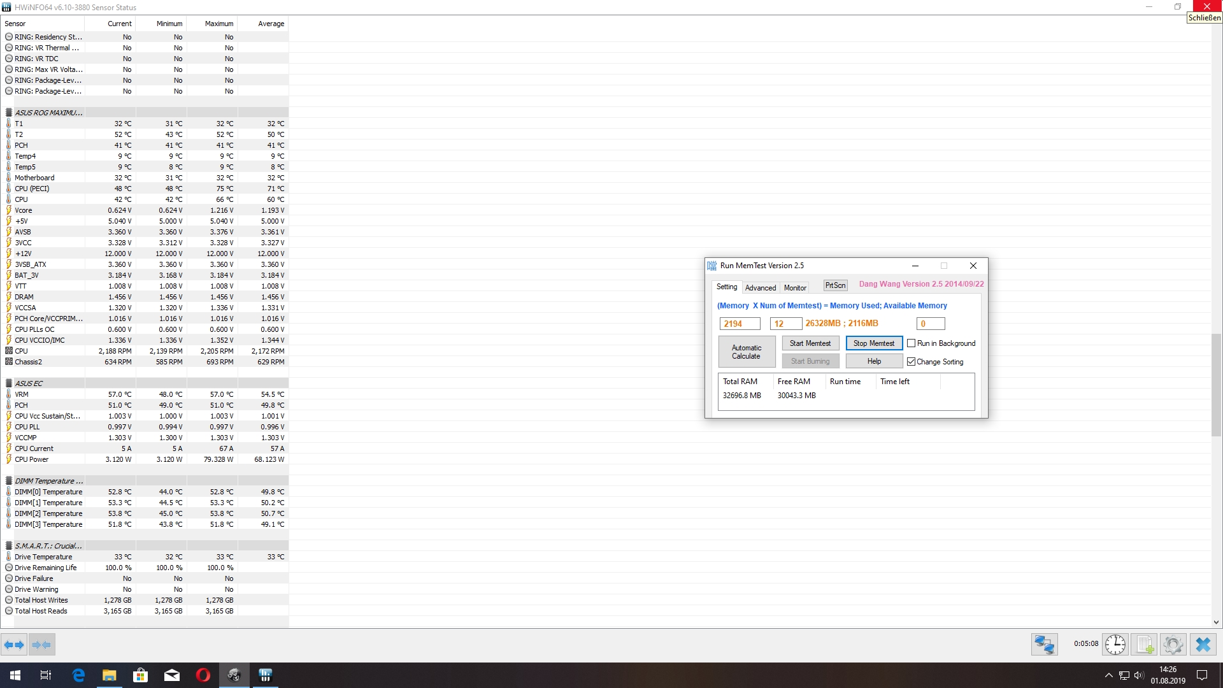This screenshot has height=688, width=1223.
Task: Switch to the Monitor tab
Action: (x=794, y=288)
